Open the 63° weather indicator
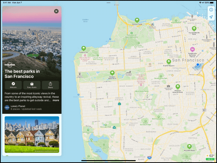 pyautogui.click(x=210, y=156)
